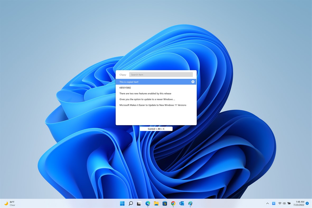The image size is (312, 208).
Task: Click the Start menu button
Action: click(122, 204)
